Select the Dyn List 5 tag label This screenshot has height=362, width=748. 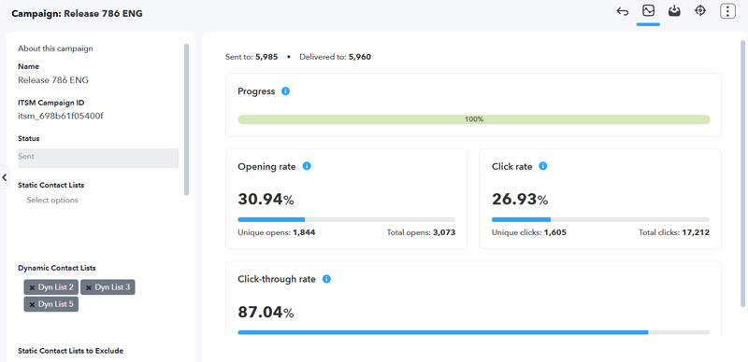(x=56, y=304)
